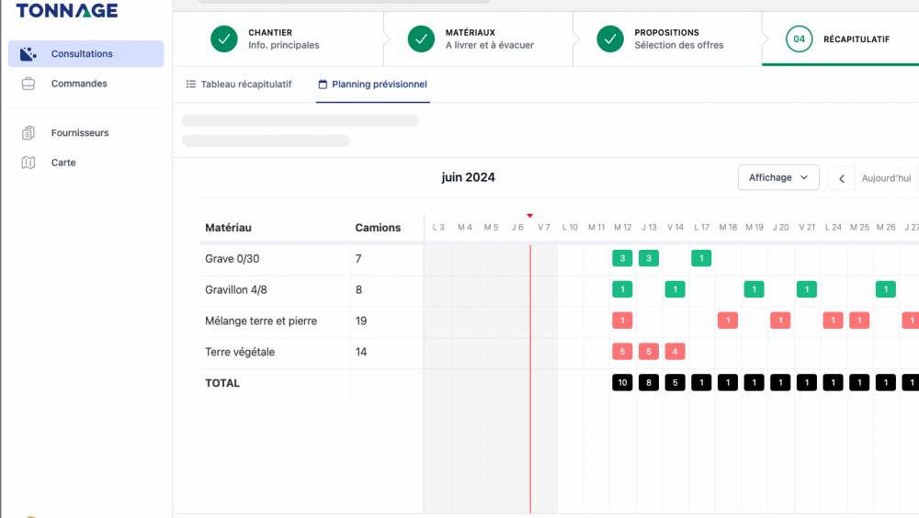Click the red today marker on the timeline

pyautogui.click(x=530, y=215)
